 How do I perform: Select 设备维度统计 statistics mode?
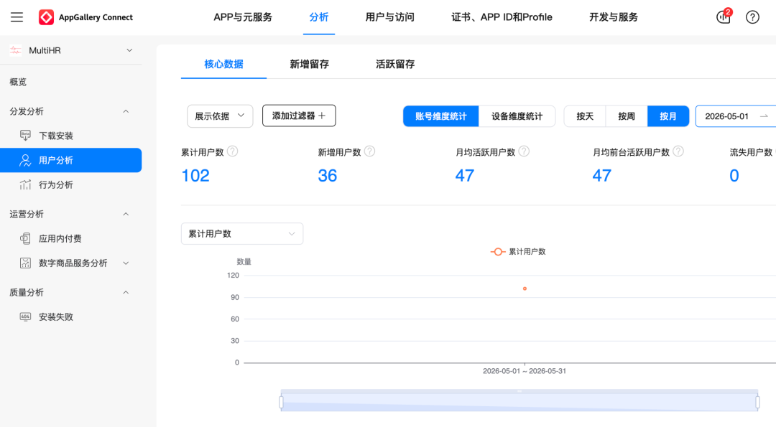(517, 116)
